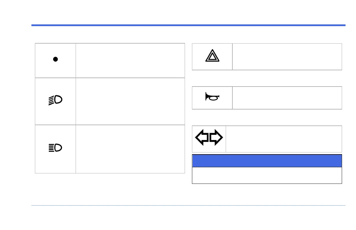Screen dimensions: 356x230
Task: Click the inner triangle of the hazard symbol
Action: point(212,58)
